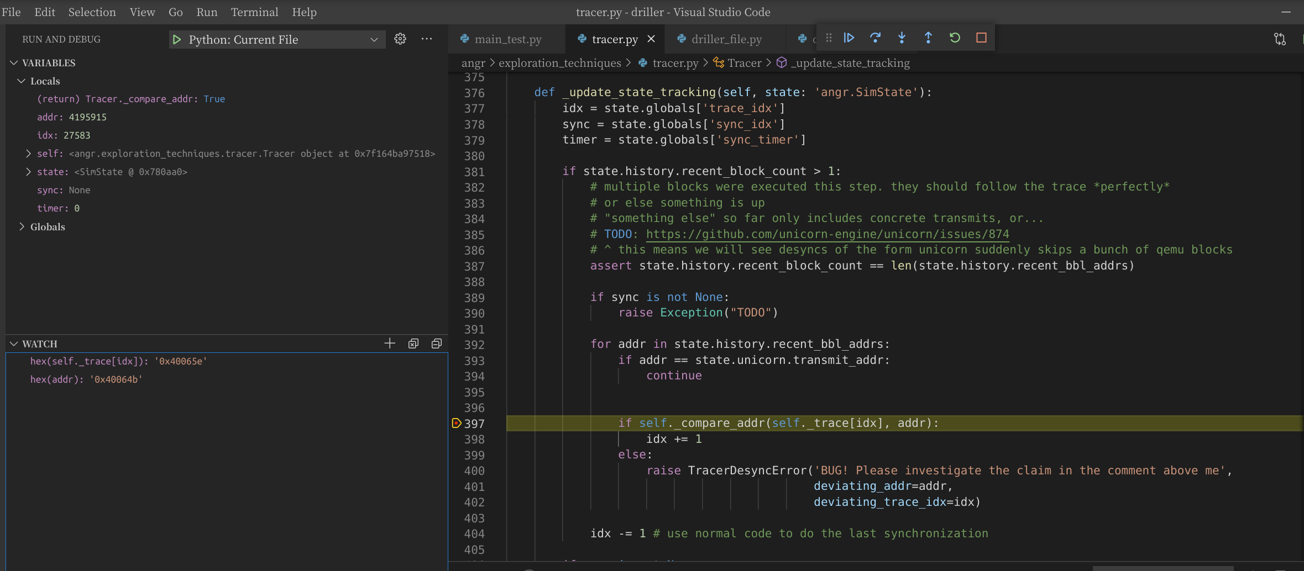Image resolution: width=1304 pixels, height=571 pixels.
Task: Click the Tracer class breadcrumb
Action: tap(744, 63)
